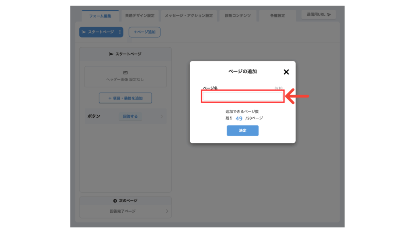Screen dimensions: 415x233
Task: Open the 共通デザイン設定 tab
Action: (140, 16)
